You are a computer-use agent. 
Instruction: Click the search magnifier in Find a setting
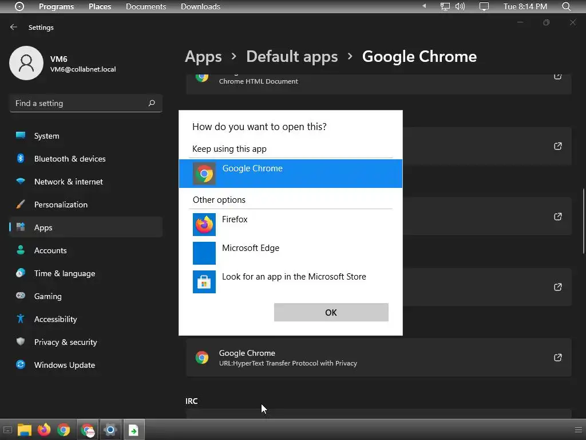(151, 103)
